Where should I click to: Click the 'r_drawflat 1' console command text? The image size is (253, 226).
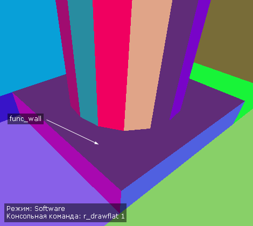[x=104, y=216]
